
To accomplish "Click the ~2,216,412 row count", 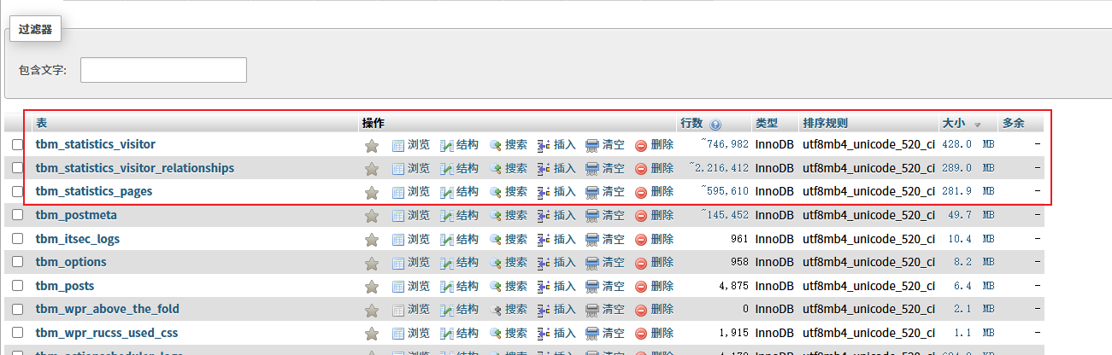I will point(719,168).
